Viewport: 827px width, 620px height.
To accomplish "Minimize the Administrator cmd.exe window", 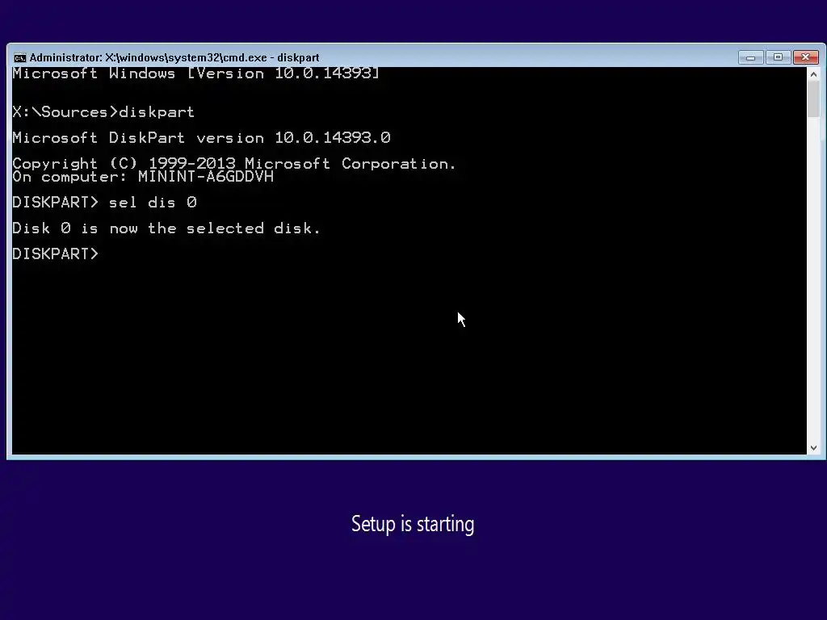I will (x=750, y=57).
